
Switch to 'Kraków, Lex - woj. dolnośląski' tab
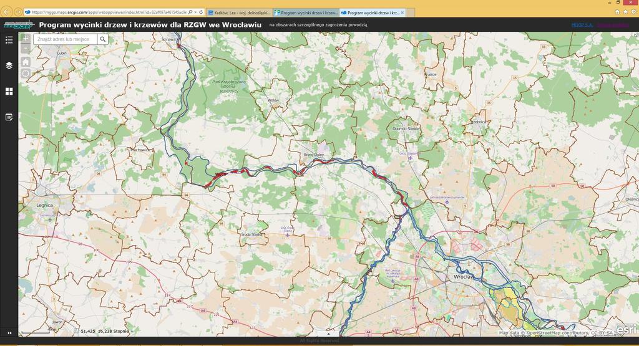coord(240,12)
